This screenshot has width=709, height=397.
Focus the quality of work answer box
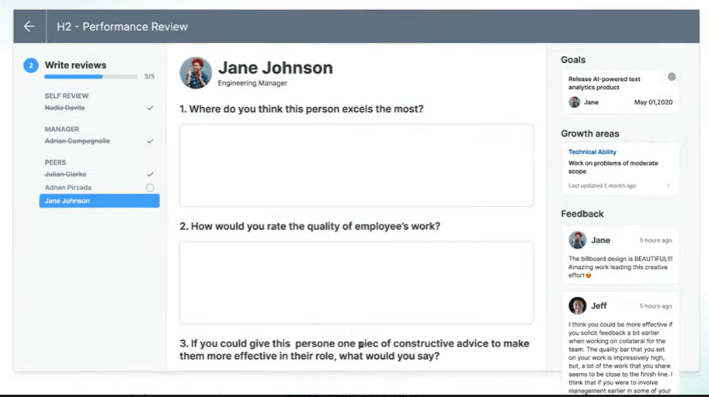pyautogui.click(x=356, y=283)
